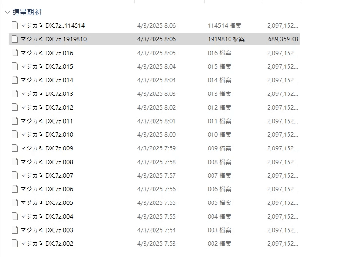Click the 689,359 KB size cell

point(283,39)
